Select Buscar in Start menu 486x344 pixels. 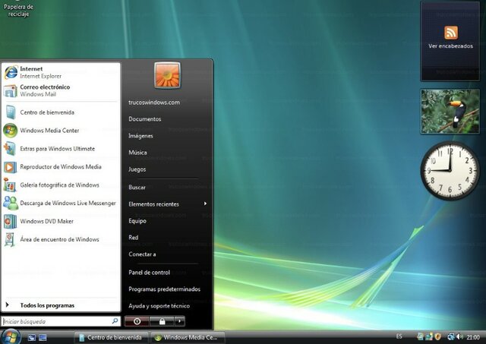pos(137,187)
